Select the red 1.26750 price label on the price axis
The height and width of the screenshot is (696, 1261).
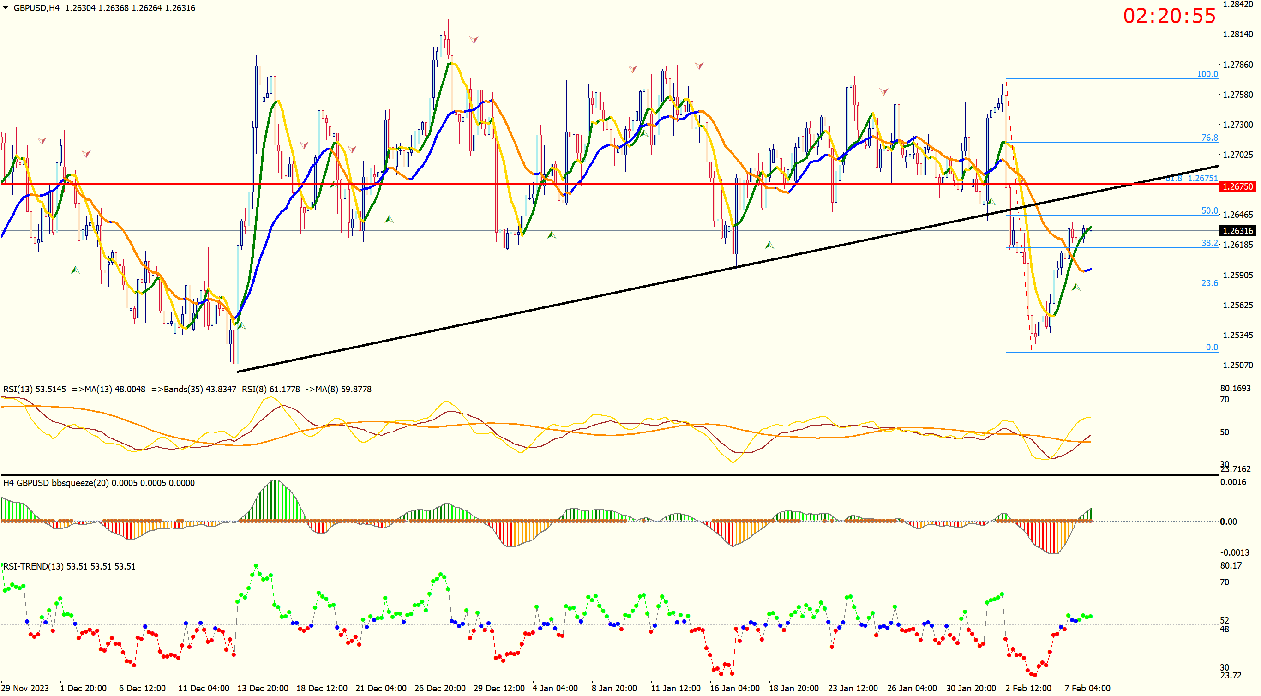[1237, 186]
